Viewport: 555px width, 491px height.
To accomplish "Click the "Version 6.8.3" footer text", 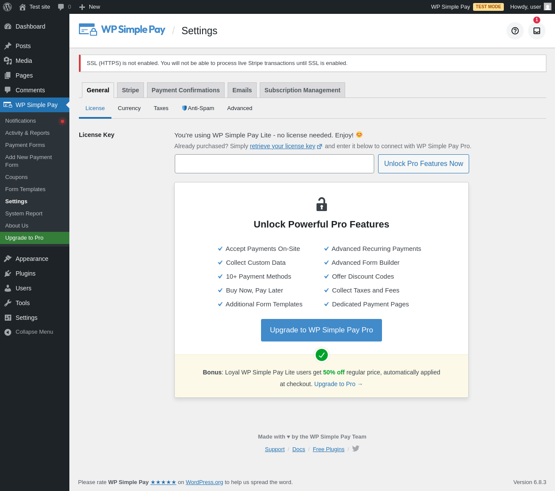I will click(530, 482).
